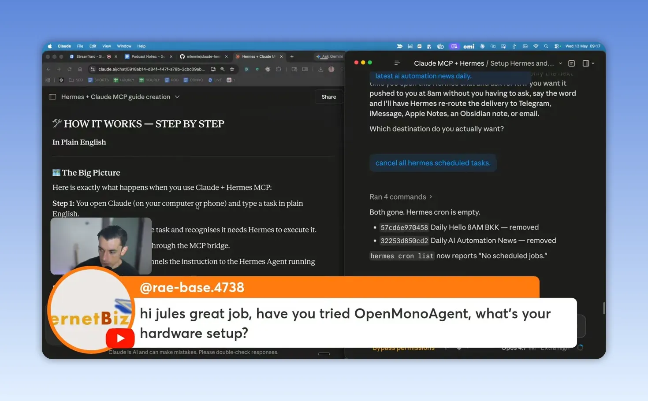Click the Claude MCP + Hermes project title

(x=449, y=63)
